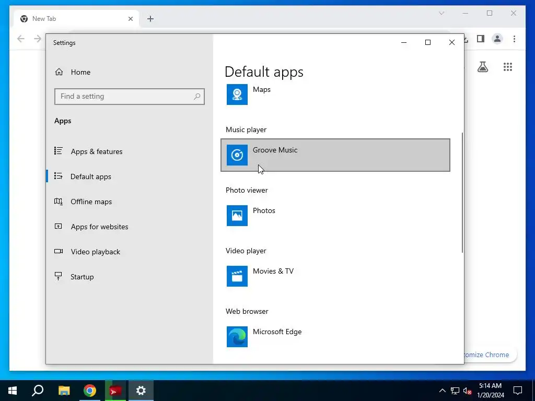
Task: Open Offline maps settings
Action: coord(91,202)
